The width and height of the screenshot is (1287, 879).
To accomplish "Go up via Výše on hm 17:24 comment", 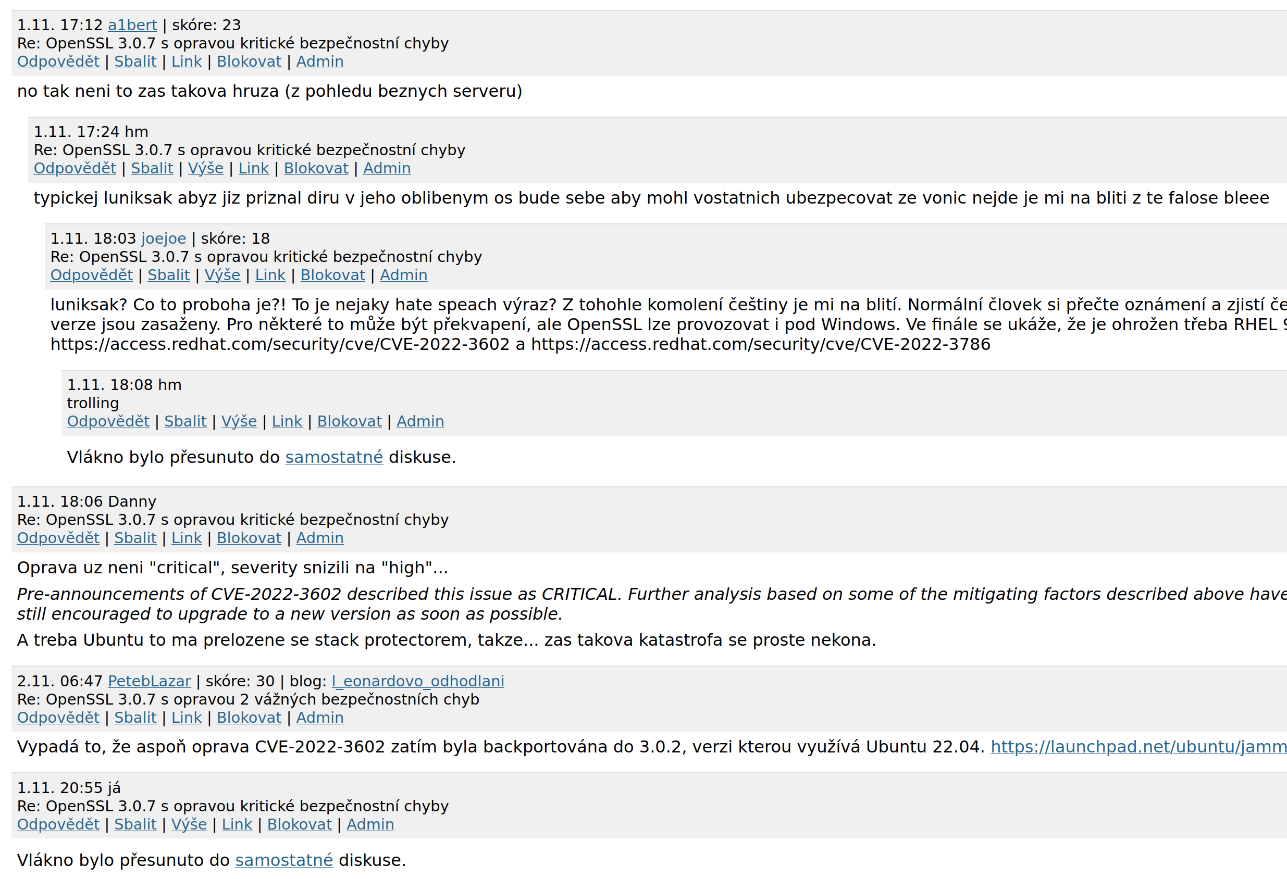I will pos(205,168).
